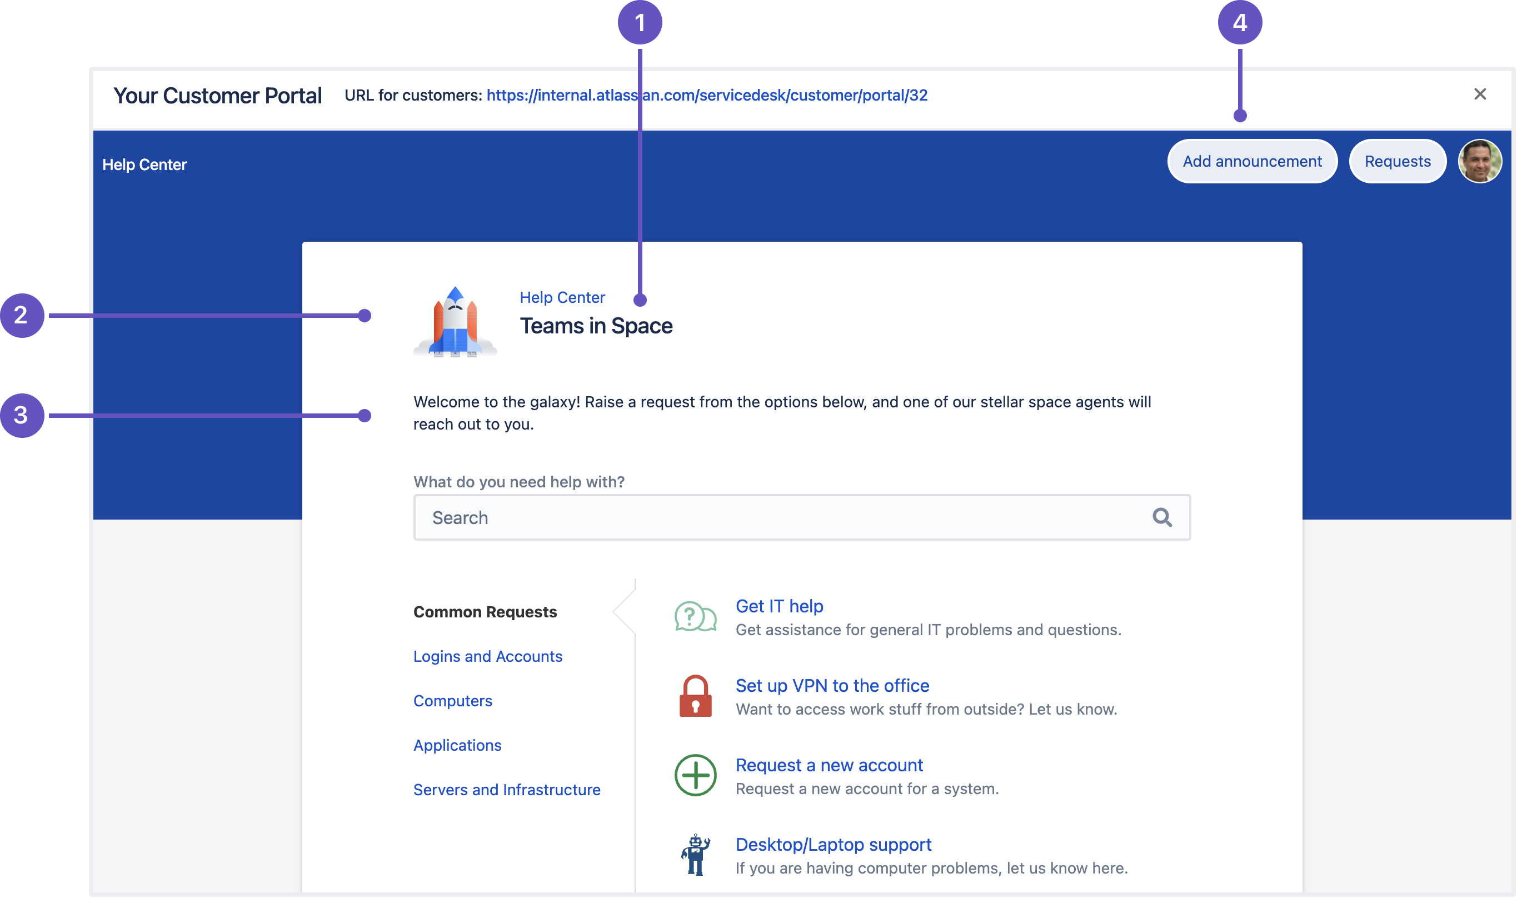Click the Requests button
The image size is (1517, 898).
coord(1398,162)
